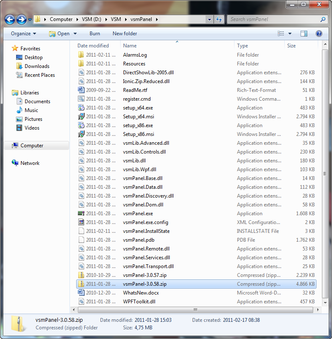Click the New folder button

[125, 34]
